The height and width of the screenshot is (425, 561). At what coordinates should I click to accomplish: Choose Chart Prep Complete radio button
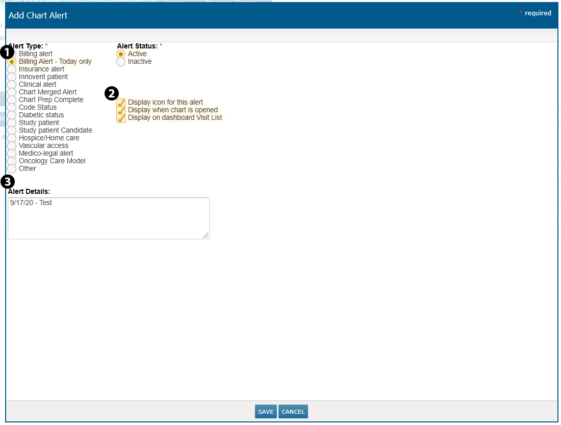[12, 100]
